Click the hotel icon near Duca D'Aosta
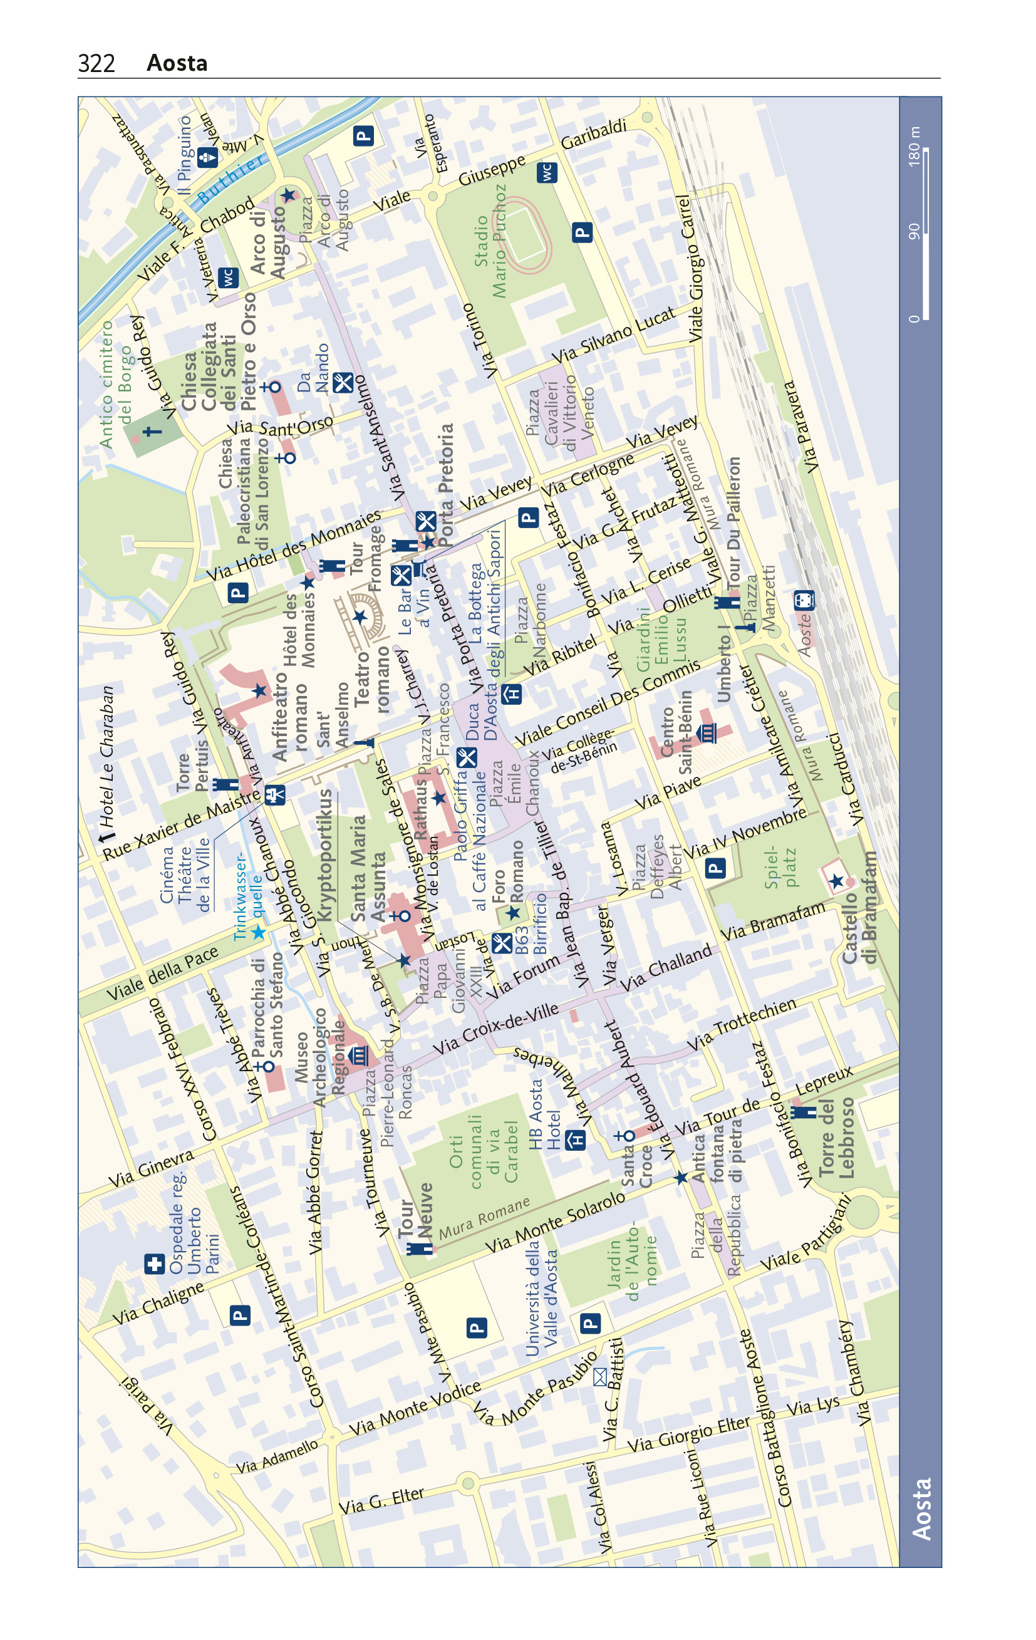Image resolution: width=1036 pixels, height=1640 pixels. coord(512,694)
